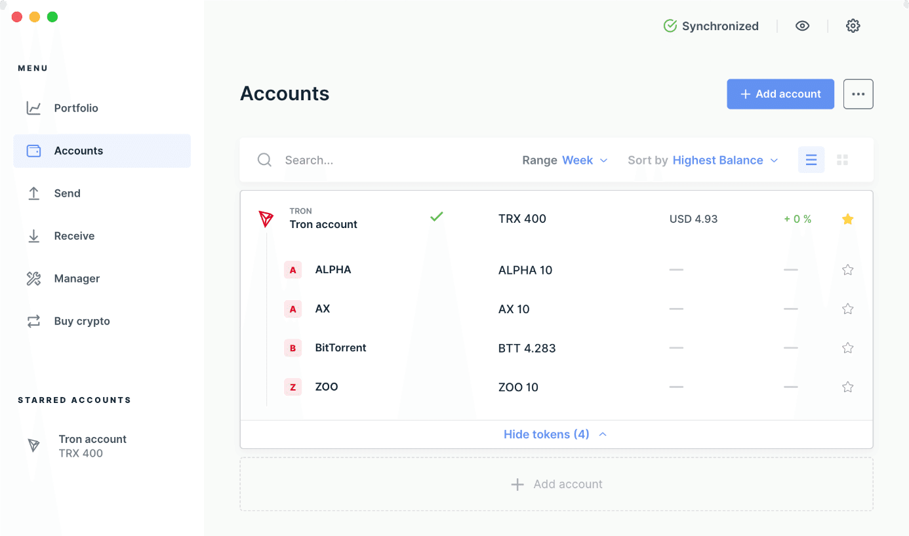The height and width of the screenshot is (536, 909).
Task: Unstar the Tron account
Action: [847, 219]
